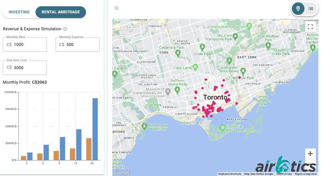
Task: Switch to map pin view
Action: click(x=298, y=9)
